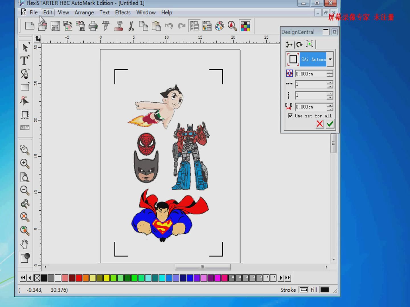
Task: Click the Fill and stroke swap tool icon
Action: point(25,258)
